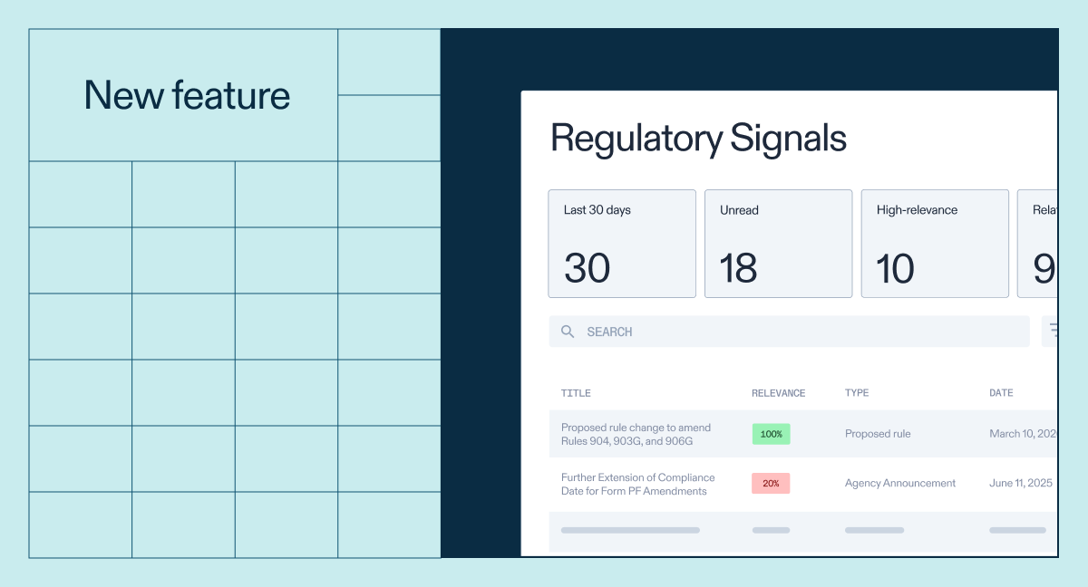Click the loading placeholder bar in third row
1088x587 pixels.
[630, 530]
